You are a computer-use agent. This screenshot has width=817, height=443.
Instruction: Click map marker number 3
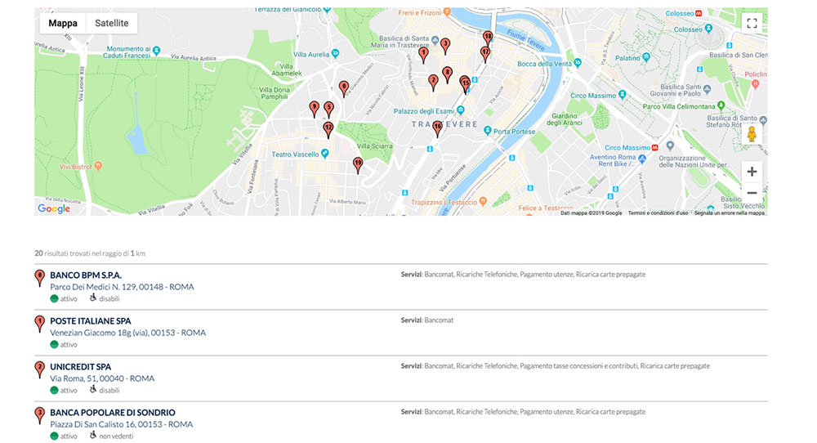point(445,46)
